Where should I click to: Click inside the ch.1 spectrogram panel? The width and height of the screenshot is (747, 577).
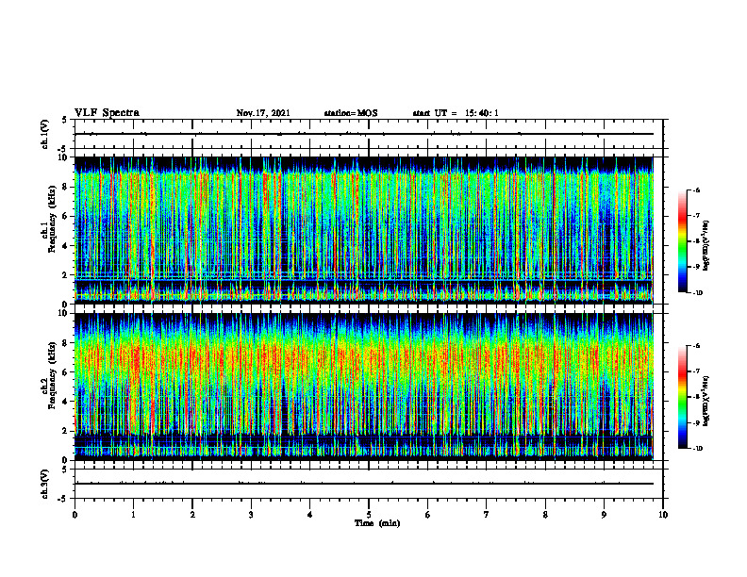(x=363, y=230)
